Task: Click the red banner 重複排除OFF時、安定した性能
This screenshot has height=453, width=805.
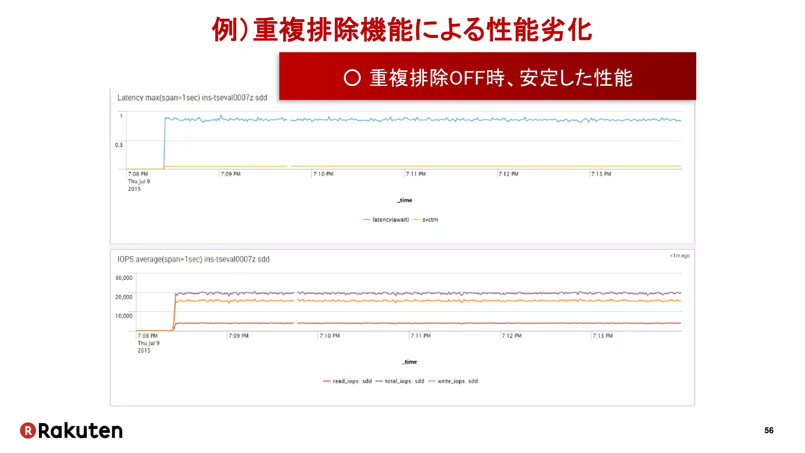Action: [x=487, y=76]
